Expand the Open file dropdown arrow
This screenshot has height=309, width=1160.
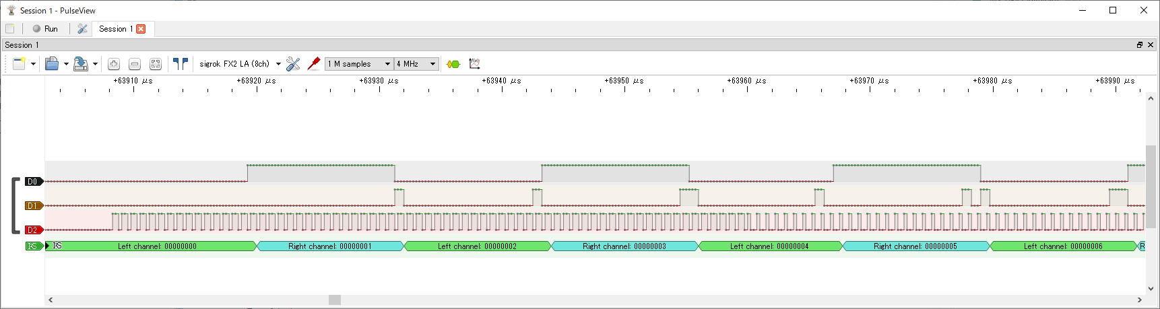click(66, 64)
